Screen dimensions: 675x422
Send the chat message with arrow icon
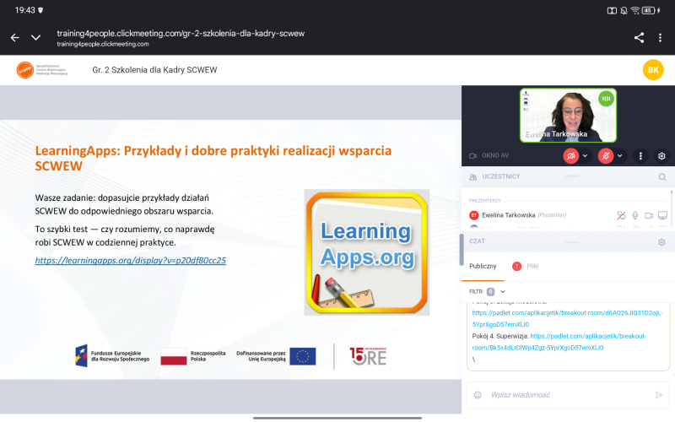click(659, 394)
